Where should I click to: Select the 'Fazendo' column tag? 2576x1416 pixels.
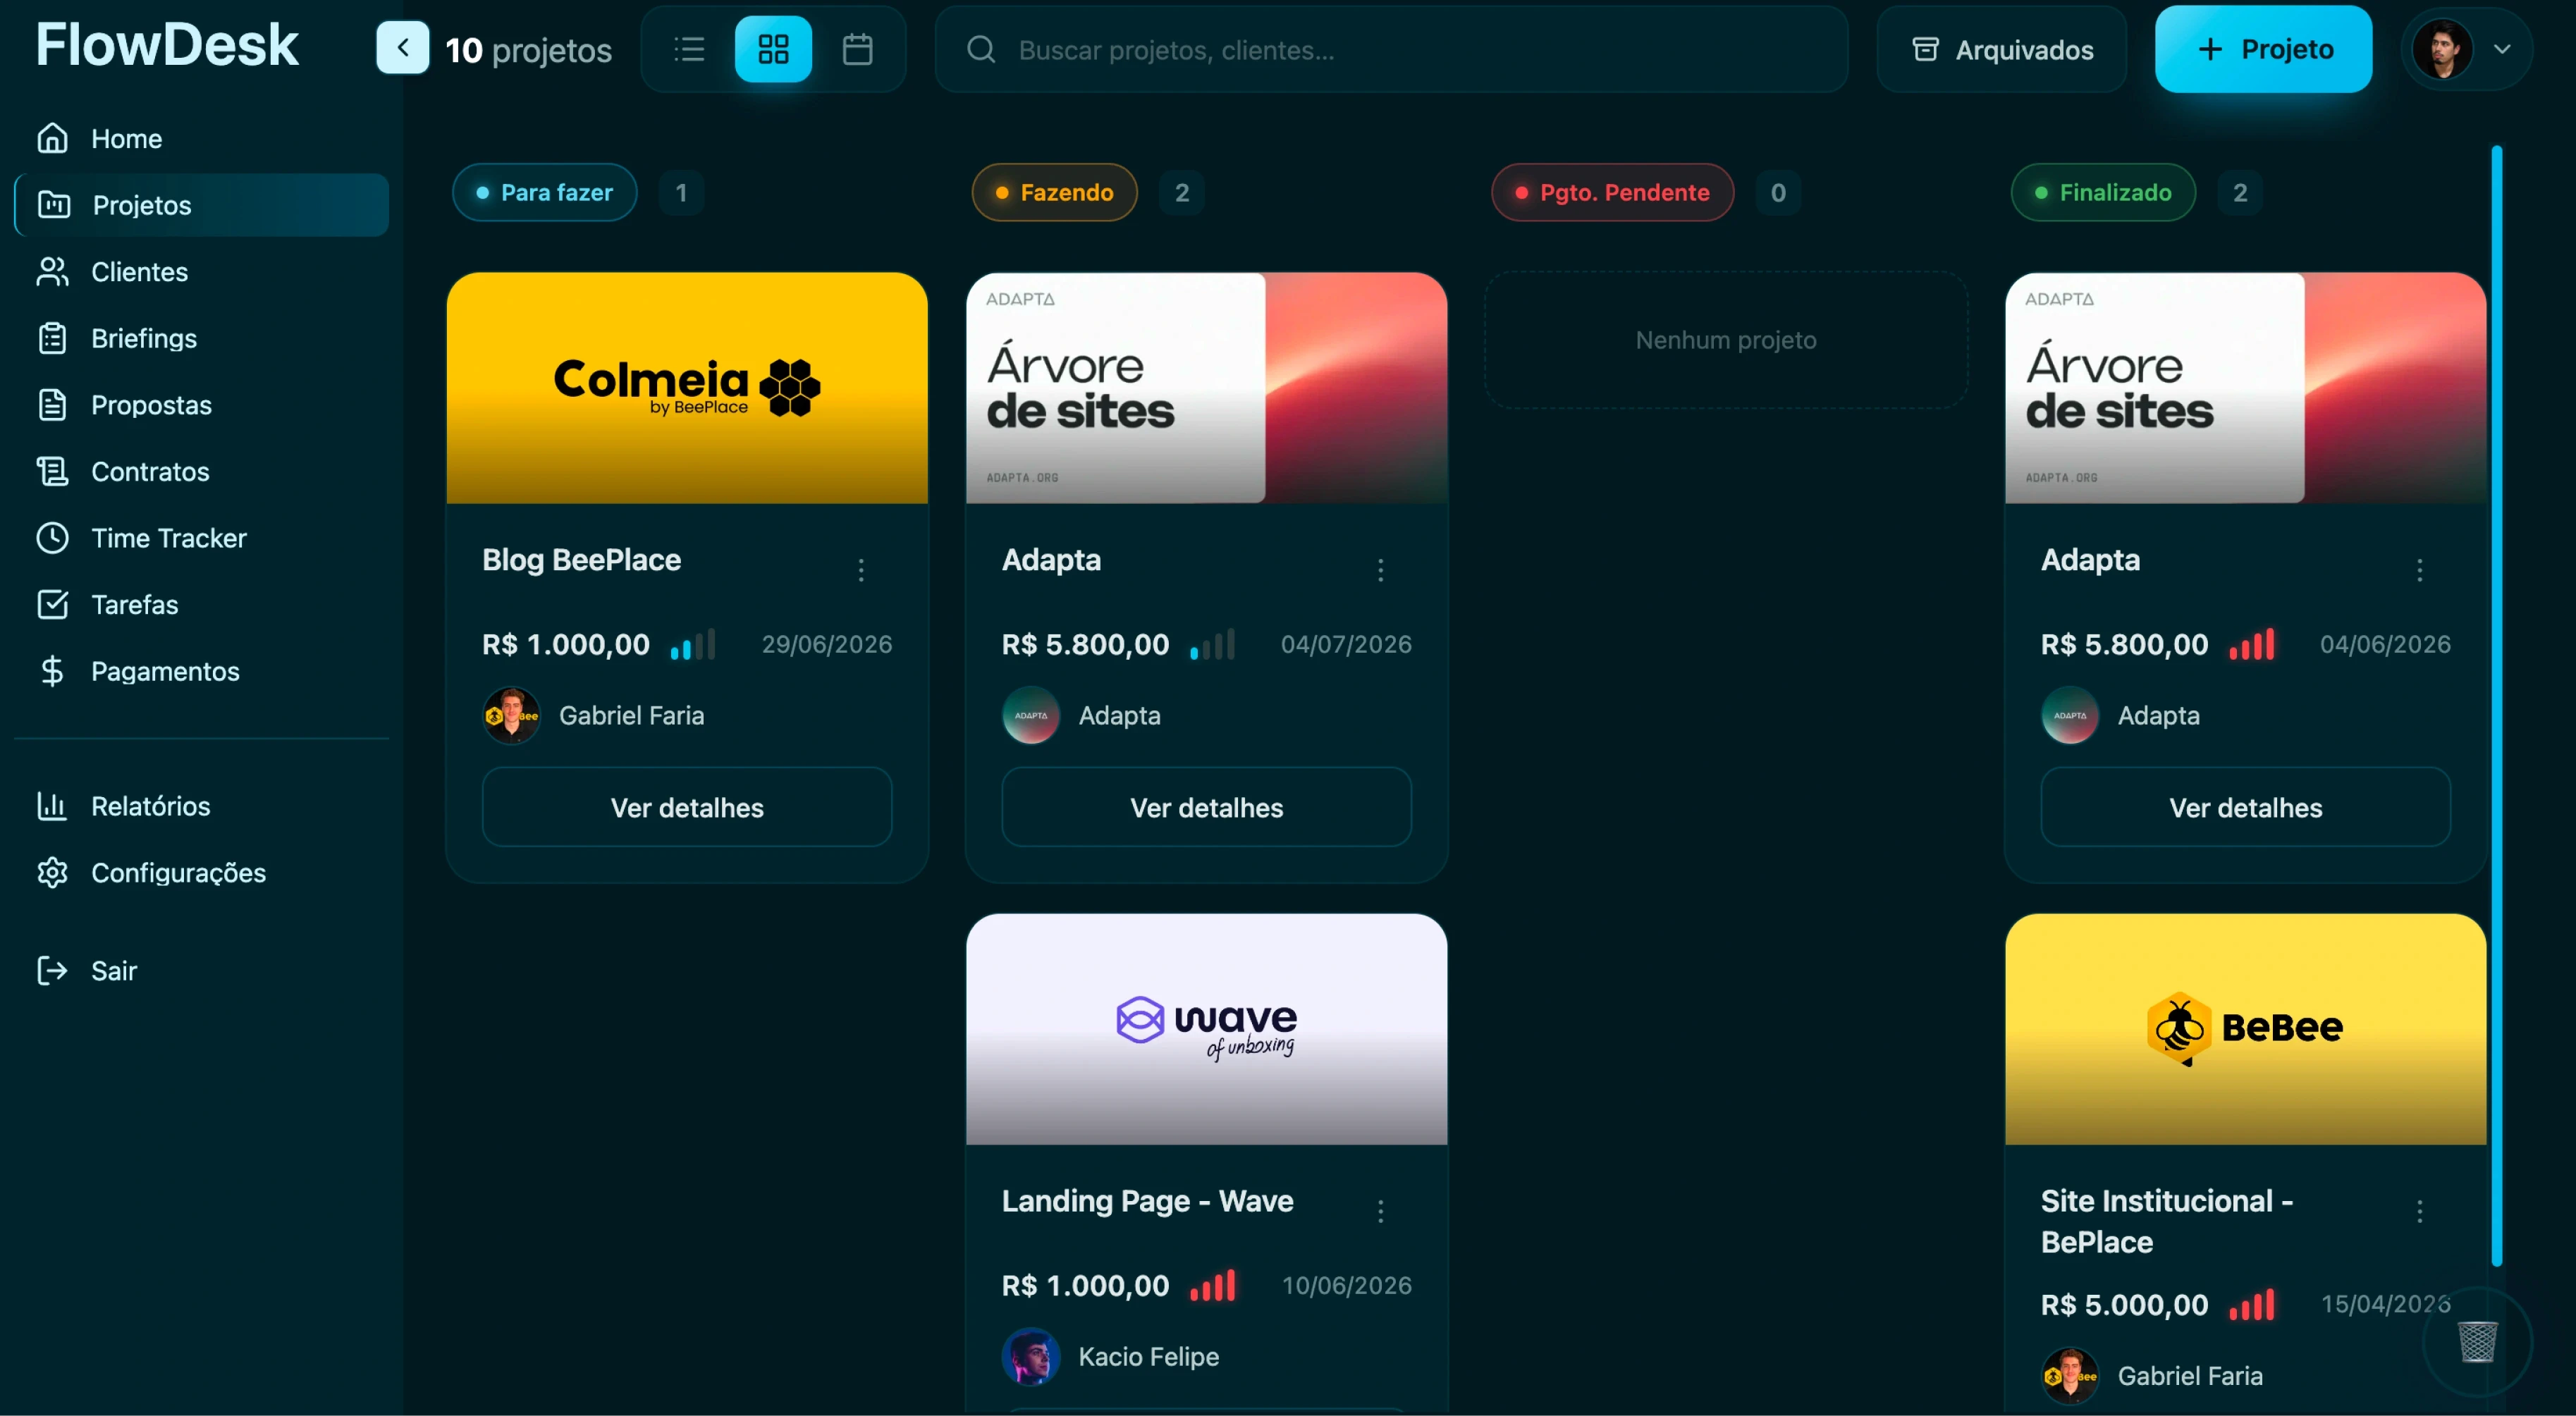click(x=1055, y=192)
